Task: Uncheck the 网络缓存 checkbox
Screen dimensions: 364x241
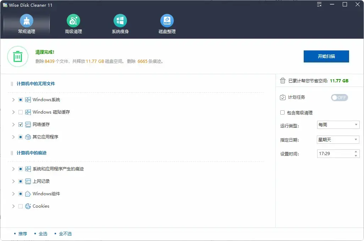Action: 20,125
